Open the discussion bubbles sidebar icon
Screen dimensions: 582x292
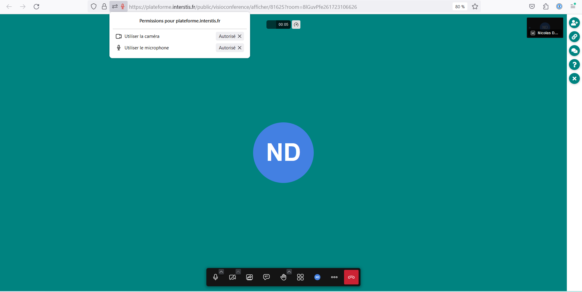pos(574,51)
